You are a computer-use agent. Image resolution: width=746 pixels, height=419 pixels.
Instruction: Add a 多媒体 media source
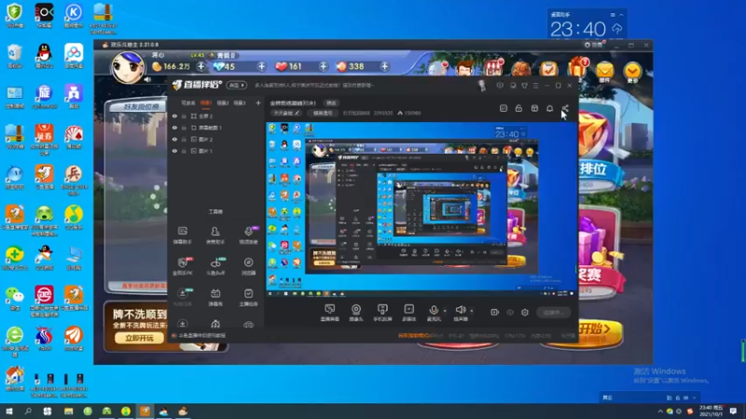(x=409, y=313)
